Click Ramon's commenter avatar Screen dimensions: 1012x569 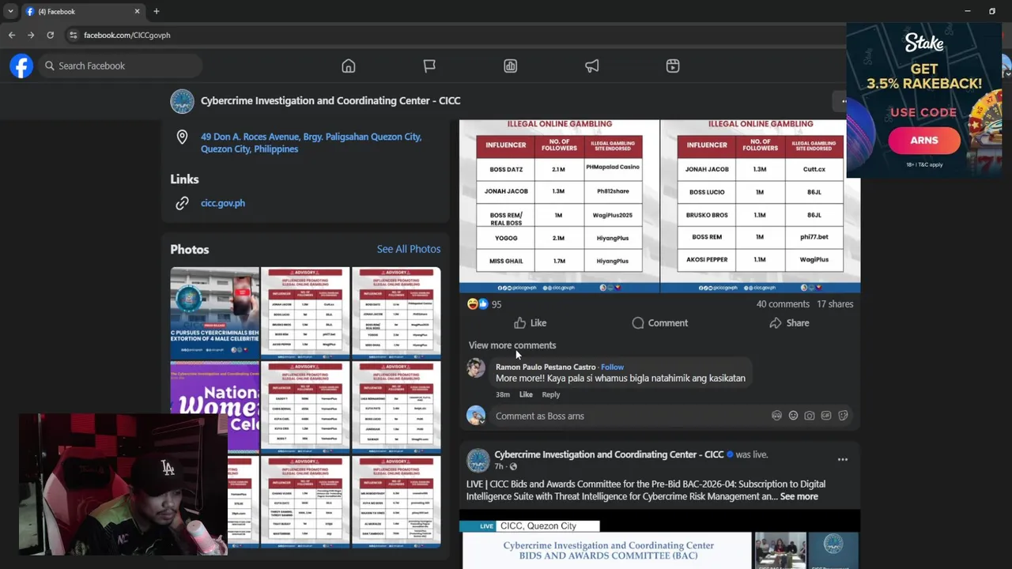(476, 368)
